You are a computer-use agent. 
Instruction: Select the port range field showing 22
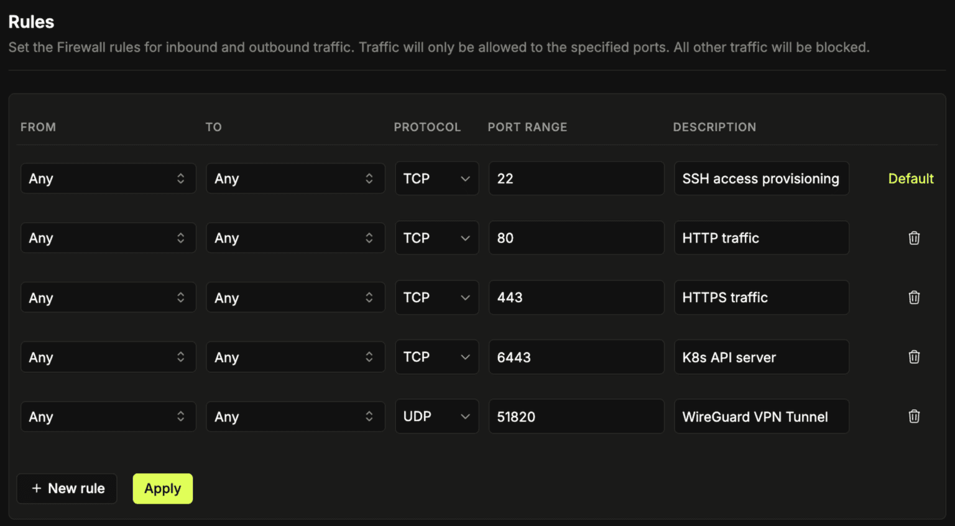tap(576, 178)
